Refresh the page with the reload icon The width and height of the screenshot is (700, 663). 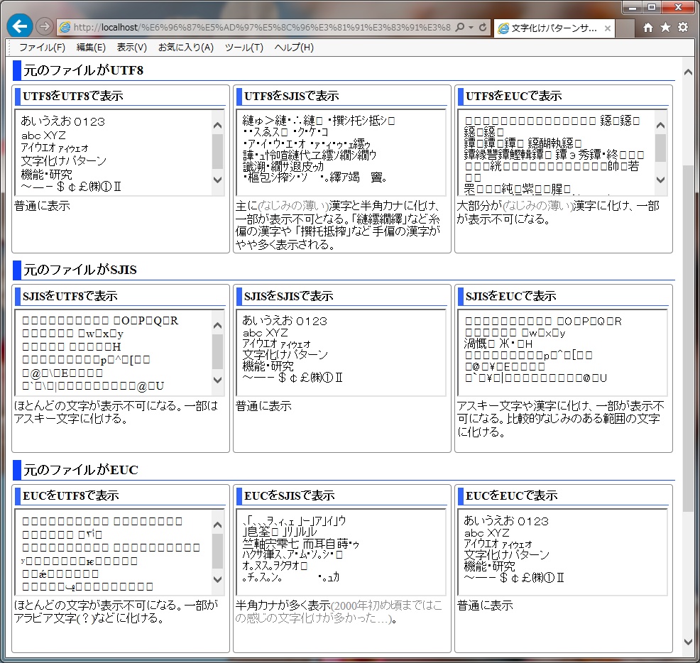483,27
